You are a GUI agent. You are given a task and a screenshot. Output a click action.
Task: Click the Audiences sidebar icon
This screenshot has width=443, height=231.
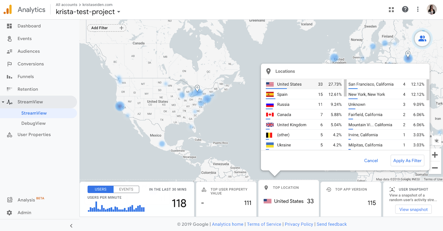[x=9, y=51]
